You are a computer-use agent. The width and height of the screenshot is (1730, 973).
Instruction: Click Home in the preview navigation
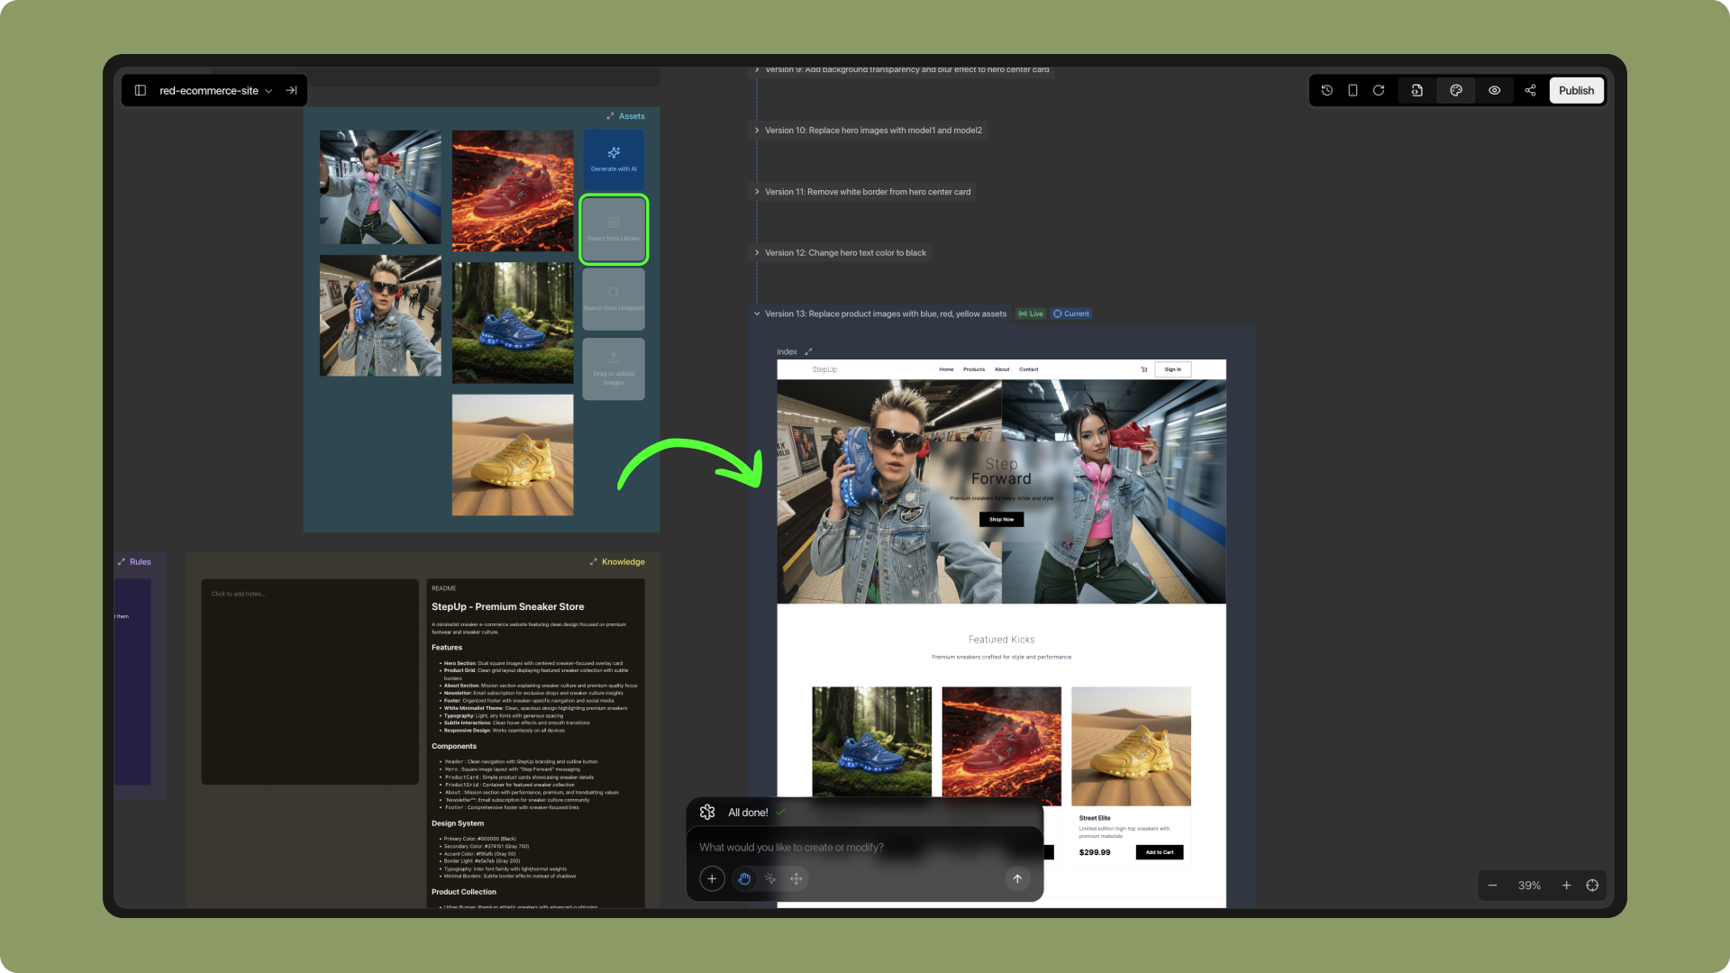click(x=946, y=369)
